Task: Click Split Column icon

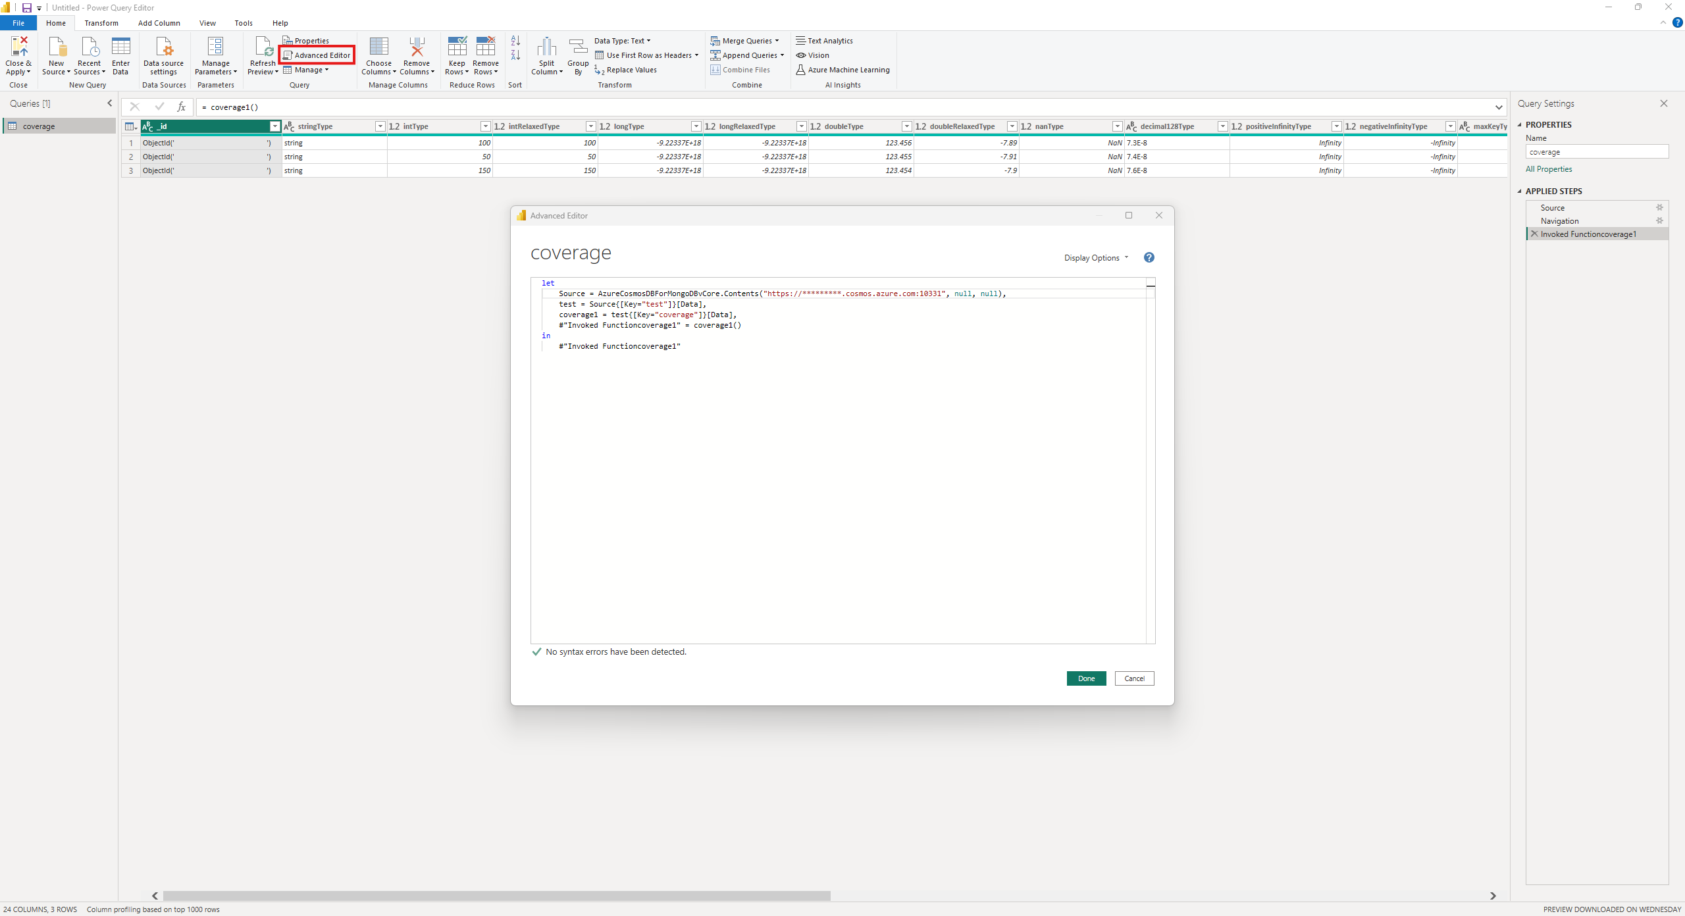Action: [546, 47]
